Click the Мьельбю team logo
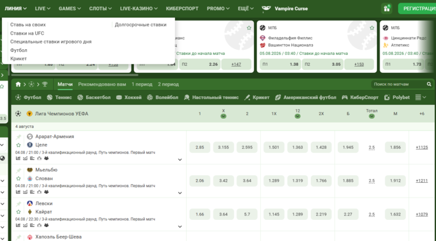This screenshot has width=436, height=241. pos(29,170)
